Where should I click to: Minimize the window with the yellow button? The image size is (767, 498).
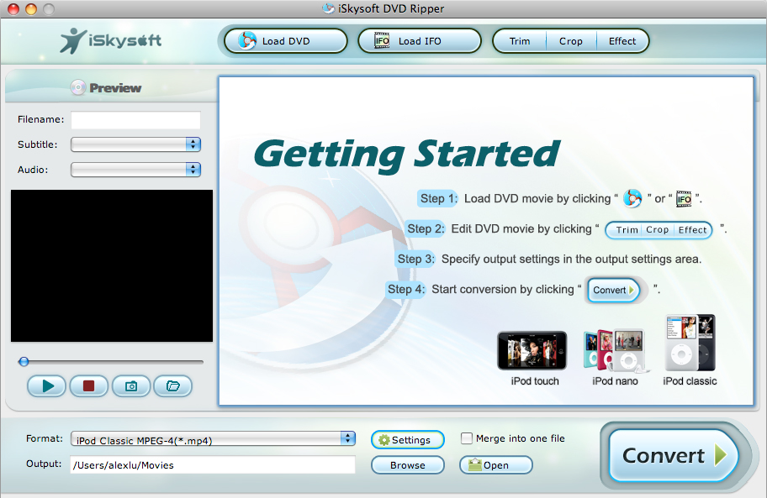(31, 8)
